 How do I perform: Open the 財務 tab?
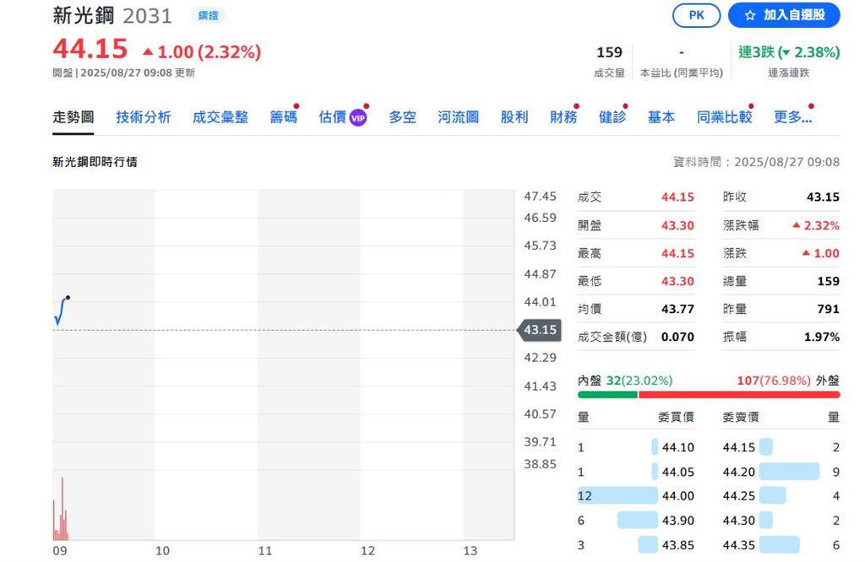pos(563,117)
